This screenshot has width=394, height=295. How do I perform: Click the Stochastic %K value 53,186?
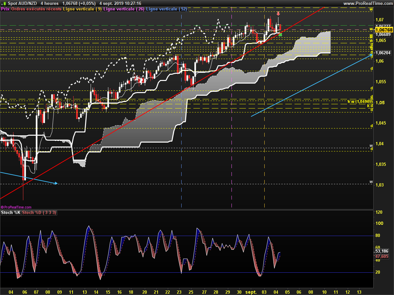coord(382,252)
